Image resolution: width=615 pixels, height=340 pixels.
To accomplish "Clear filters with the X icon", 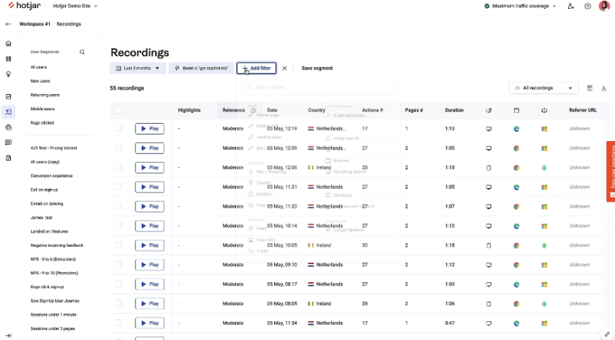I will click(284, 68).
